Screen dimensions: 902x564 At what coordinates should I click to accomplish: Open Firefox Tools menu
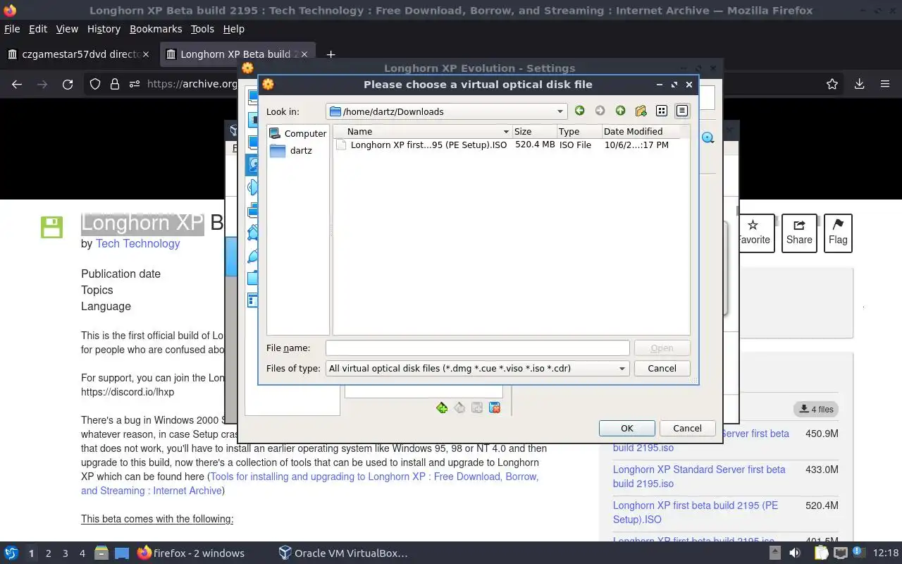[x=202, y=29]
